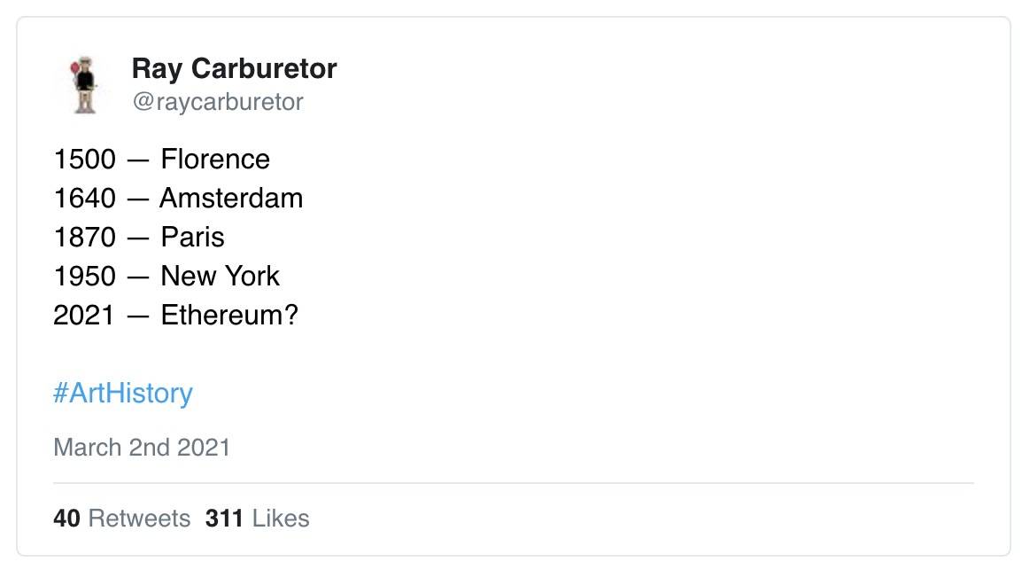Open the #ArtHistory hashtag
The width and height of the screenshot is (1022, 562).
click(123, 393)
